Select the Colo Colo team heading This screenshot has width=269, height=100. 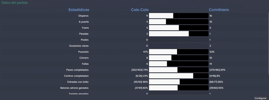140,10
